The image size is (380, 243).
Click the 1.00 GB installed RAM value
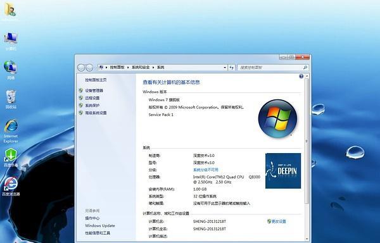(200, 189)
